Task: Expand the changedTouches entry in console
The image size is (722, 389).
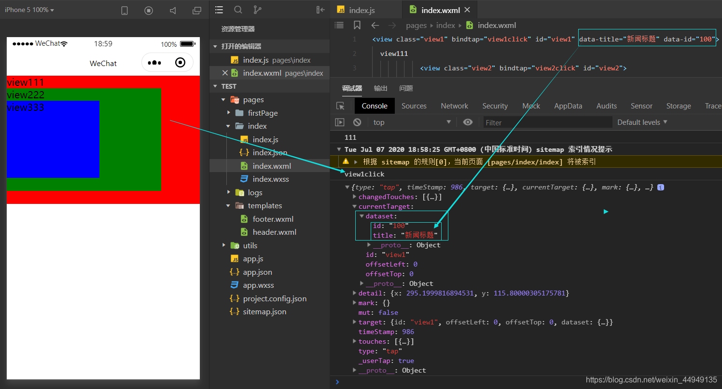Action: click(x=355, y=197)
